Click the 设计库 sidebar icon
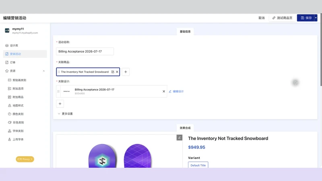This screenshot has width=322, height=181. tap(7, 45)
